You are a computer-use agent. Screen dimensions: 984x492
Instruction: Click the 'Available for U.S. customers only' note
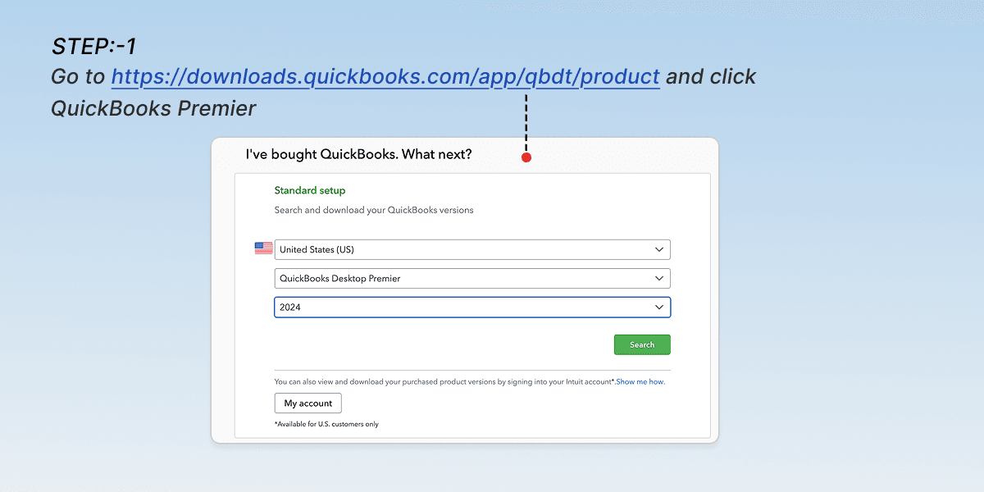pos(326,424)
